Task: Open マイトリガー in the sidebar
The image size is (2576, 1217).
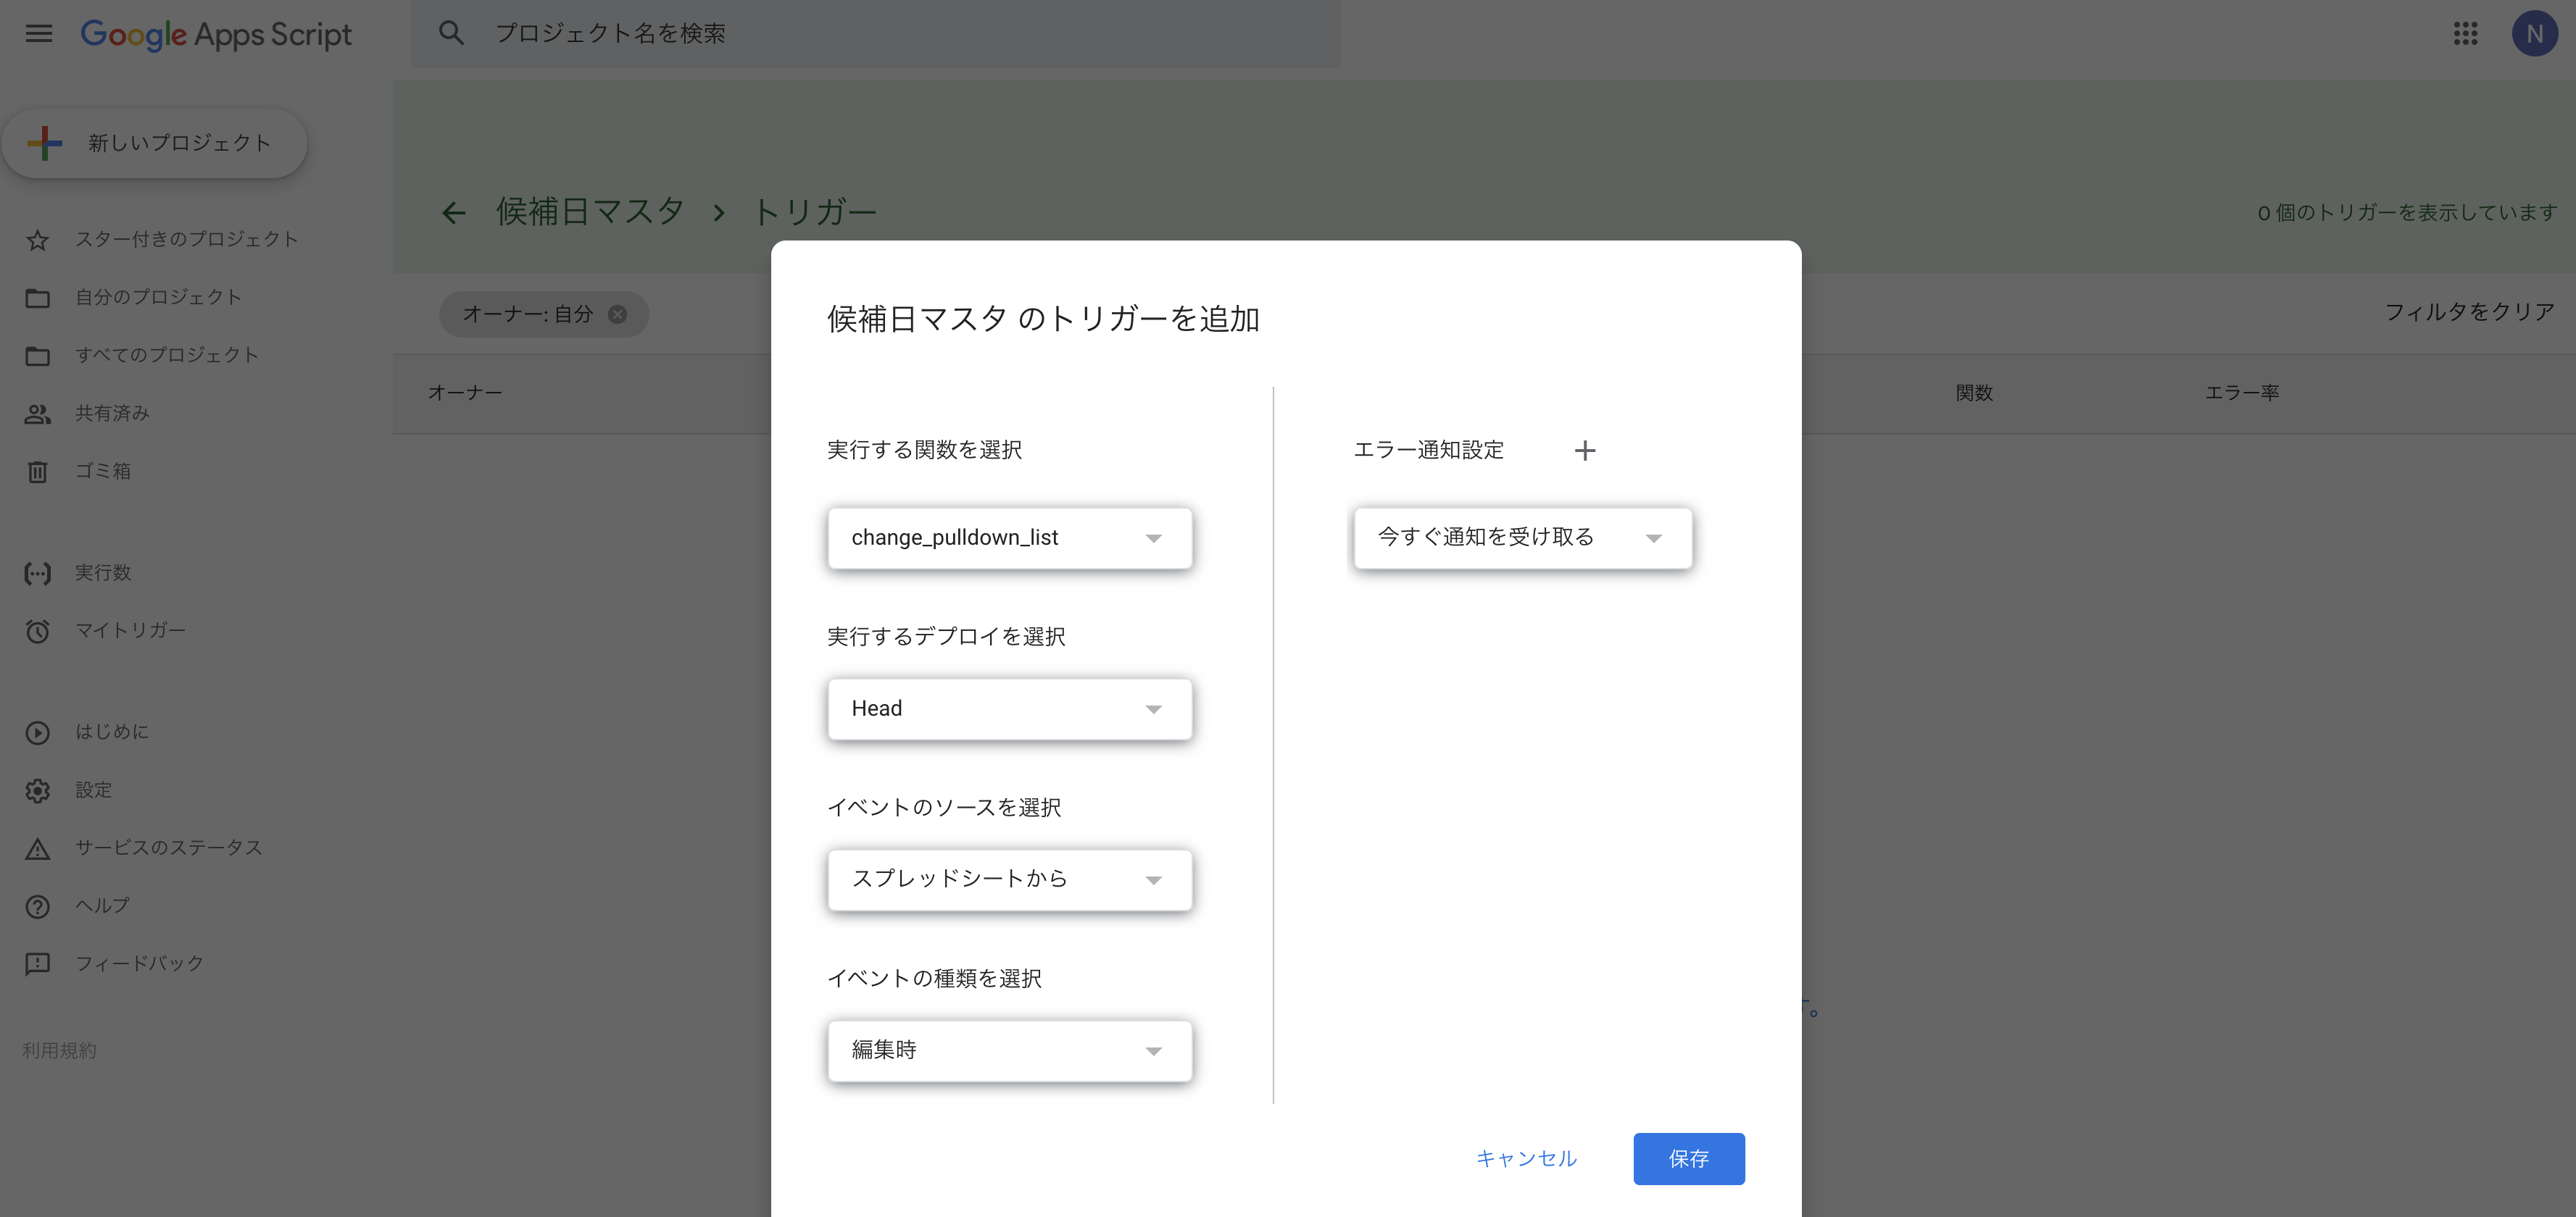Action: [x=131, y=630]
